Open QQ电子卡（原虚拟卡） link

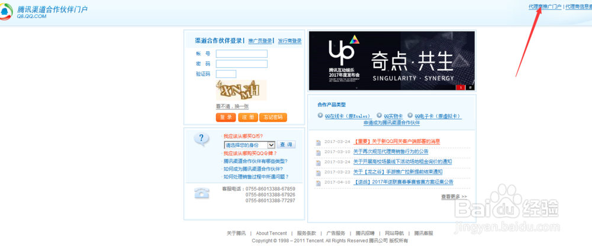[438, 116]
